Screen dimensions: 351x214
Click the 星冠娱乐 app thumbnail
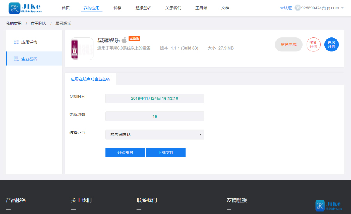point(82,49)
